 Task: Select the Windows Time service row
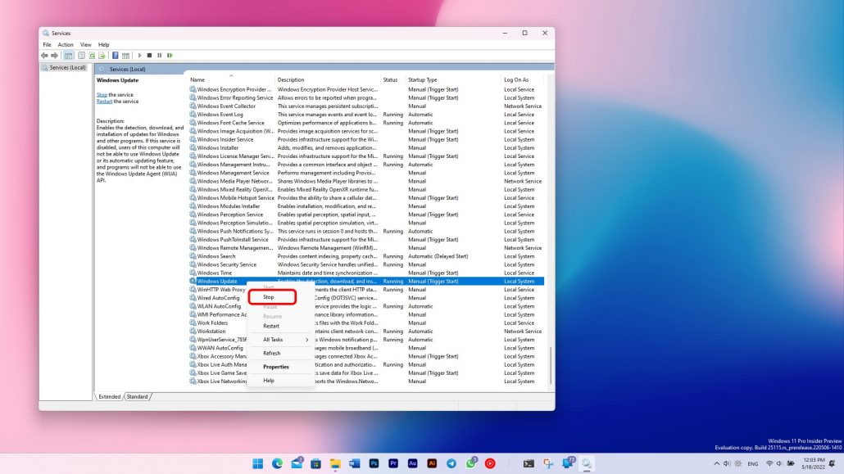click(x=366, y=273)
